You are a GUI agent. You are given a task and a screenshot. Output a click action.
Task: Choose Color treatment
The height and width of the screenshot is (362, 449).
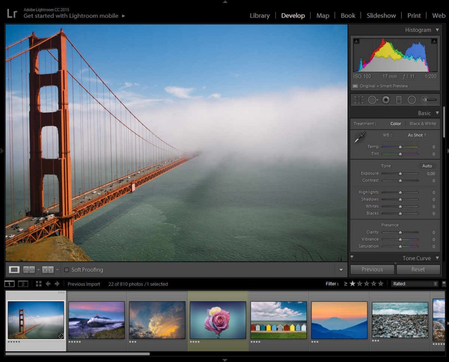click(396, 124)
